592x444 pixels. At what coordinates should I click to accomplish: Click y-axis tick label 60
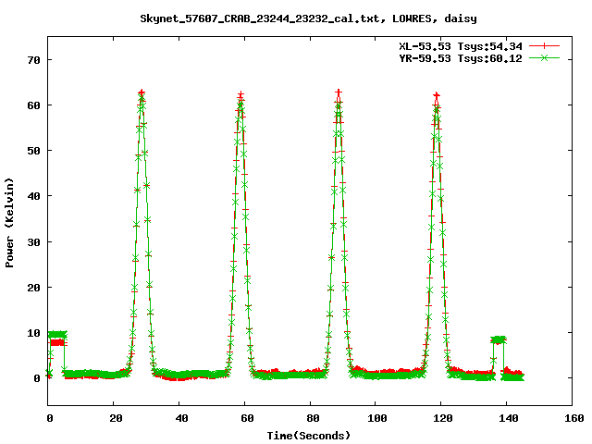click(34, 105)
